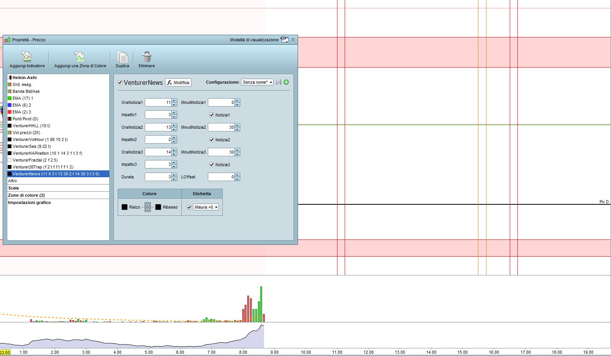The height and width of the screenshot is (356, 611).
Task: Toggle the chain link between Rialzo and Ribasso
Action: coord(147,207)
